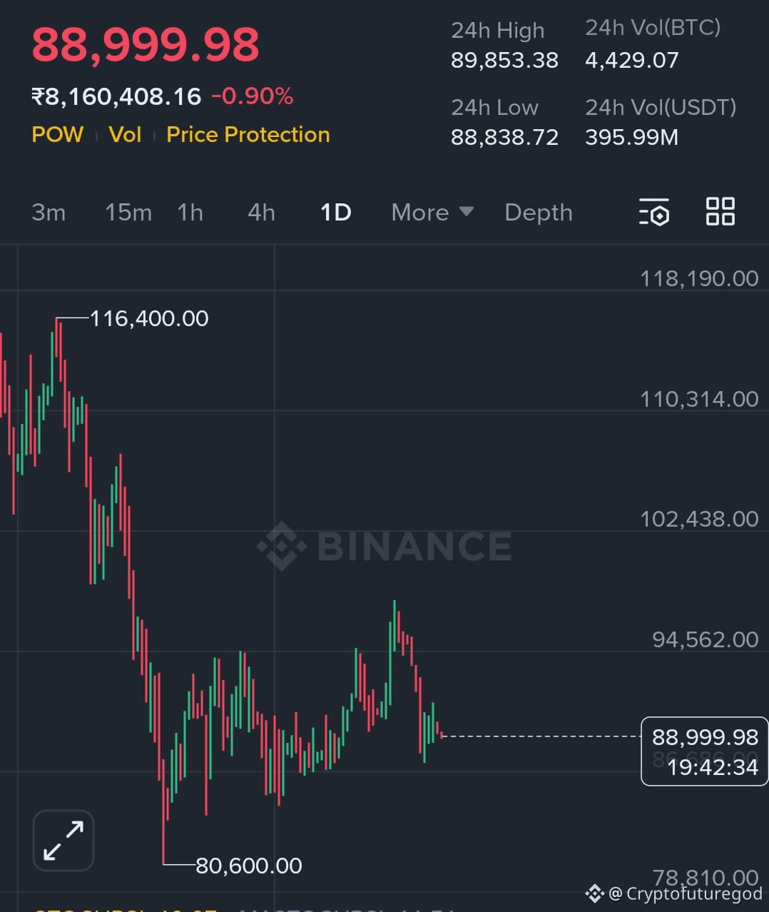Viewport: 769px width, 912px height.
Task: Select the 1D timeframe
Action: pyautogui.click(x=335, y=213)
